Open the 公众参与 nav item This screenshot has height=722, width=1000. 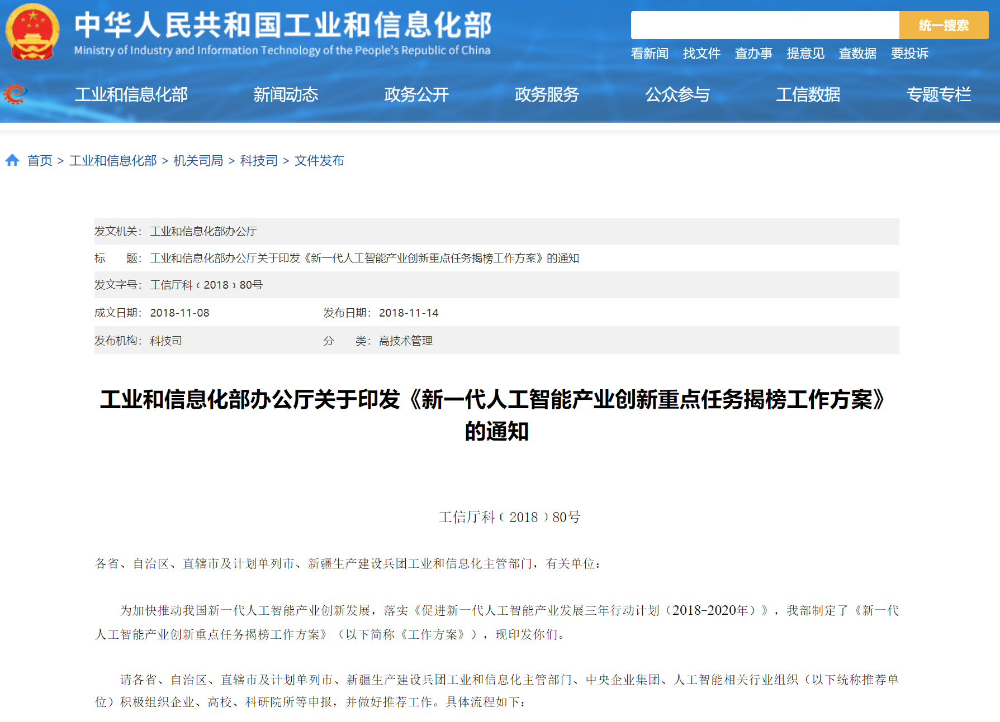tap(677, 94)
